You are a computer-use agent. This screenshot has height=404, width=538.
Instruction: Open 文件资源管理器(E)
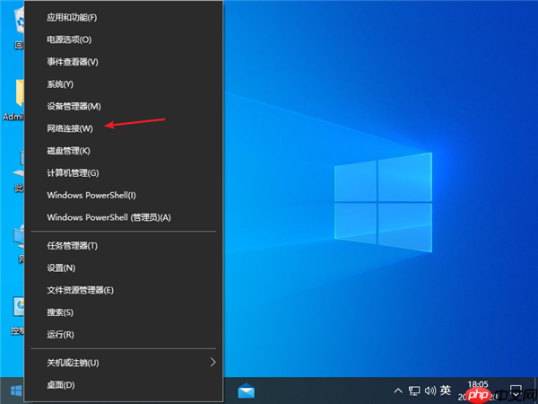coord(124,290)
